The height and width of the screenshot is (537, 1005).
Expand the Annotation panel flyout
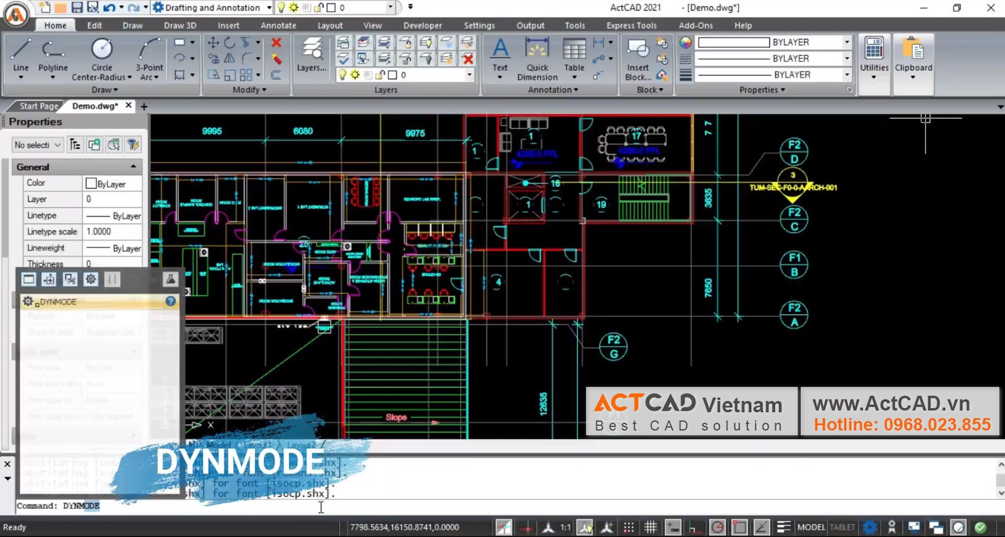(553, 90)
